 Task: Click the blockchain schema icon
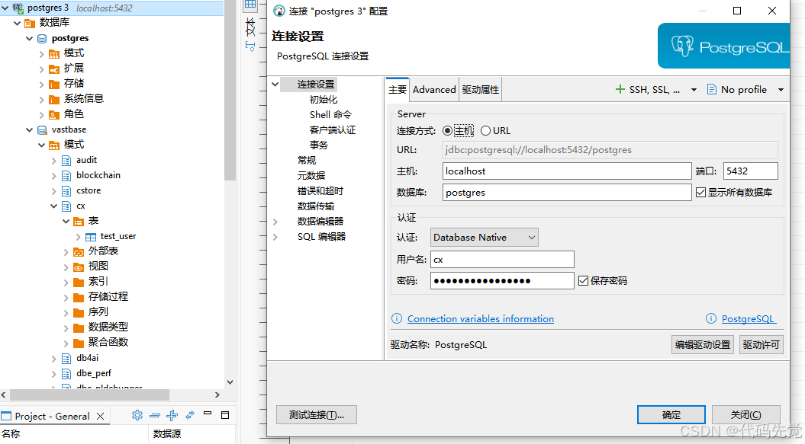click(x=66, y=176)
